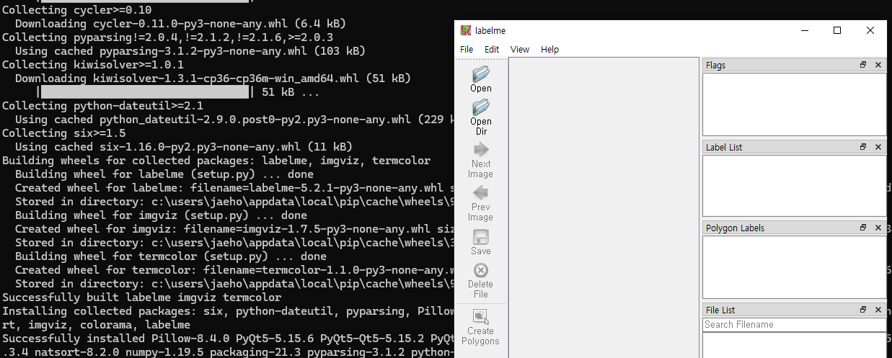The width and height of the screenshot is (892, 358).
Task: Click 'Collecting cycler>=0.10' terminal line
Action: 77,10
